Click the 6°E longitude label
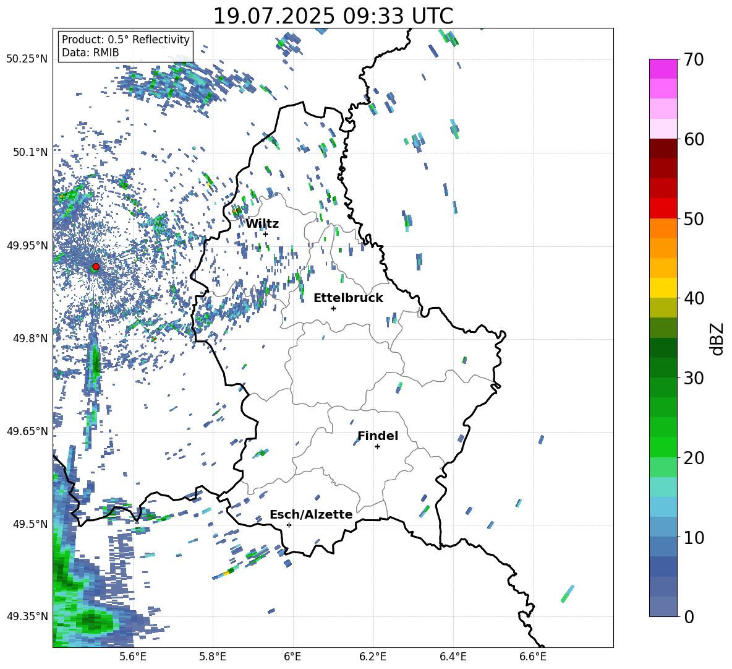This screenshot has width=732, height=669. 292,657
